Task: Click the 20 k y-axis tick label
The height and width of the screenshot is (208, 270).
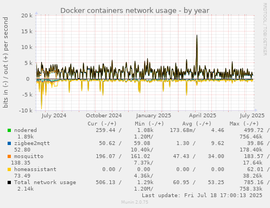Action: pyautogui.click(x=27, y=16)
